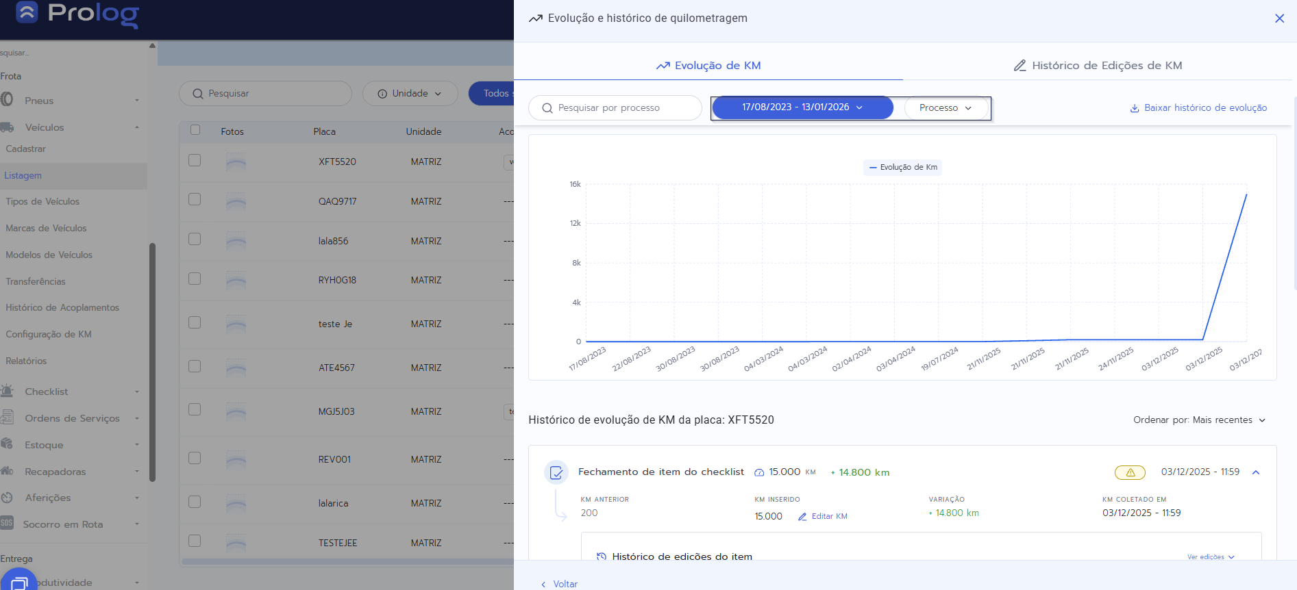The height and width of the screenshot is (590, 1297).
Task: Select the QAQ9717 row checkbox
Action: [195, 199]
